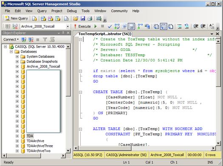Uncomment the selected lines

[187, 26]
